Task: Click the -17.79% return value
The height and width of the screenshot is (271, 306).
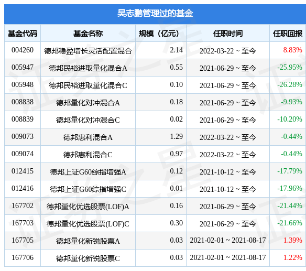Action: pos(290,171)
